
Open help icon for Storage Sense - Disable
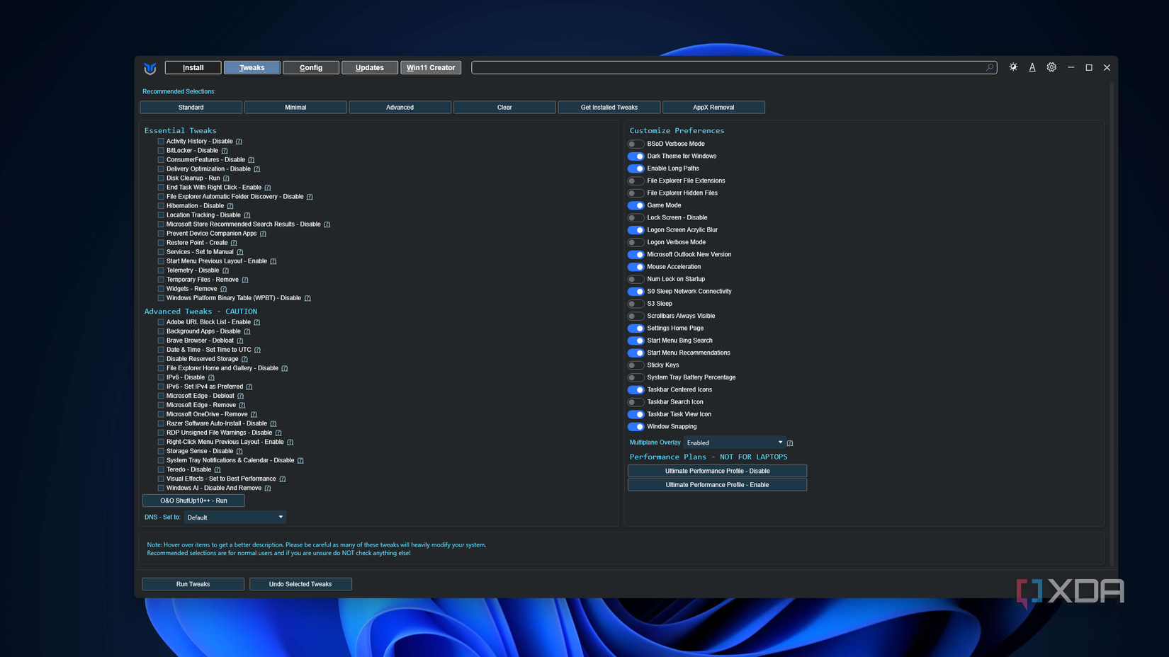pos(239,451)
